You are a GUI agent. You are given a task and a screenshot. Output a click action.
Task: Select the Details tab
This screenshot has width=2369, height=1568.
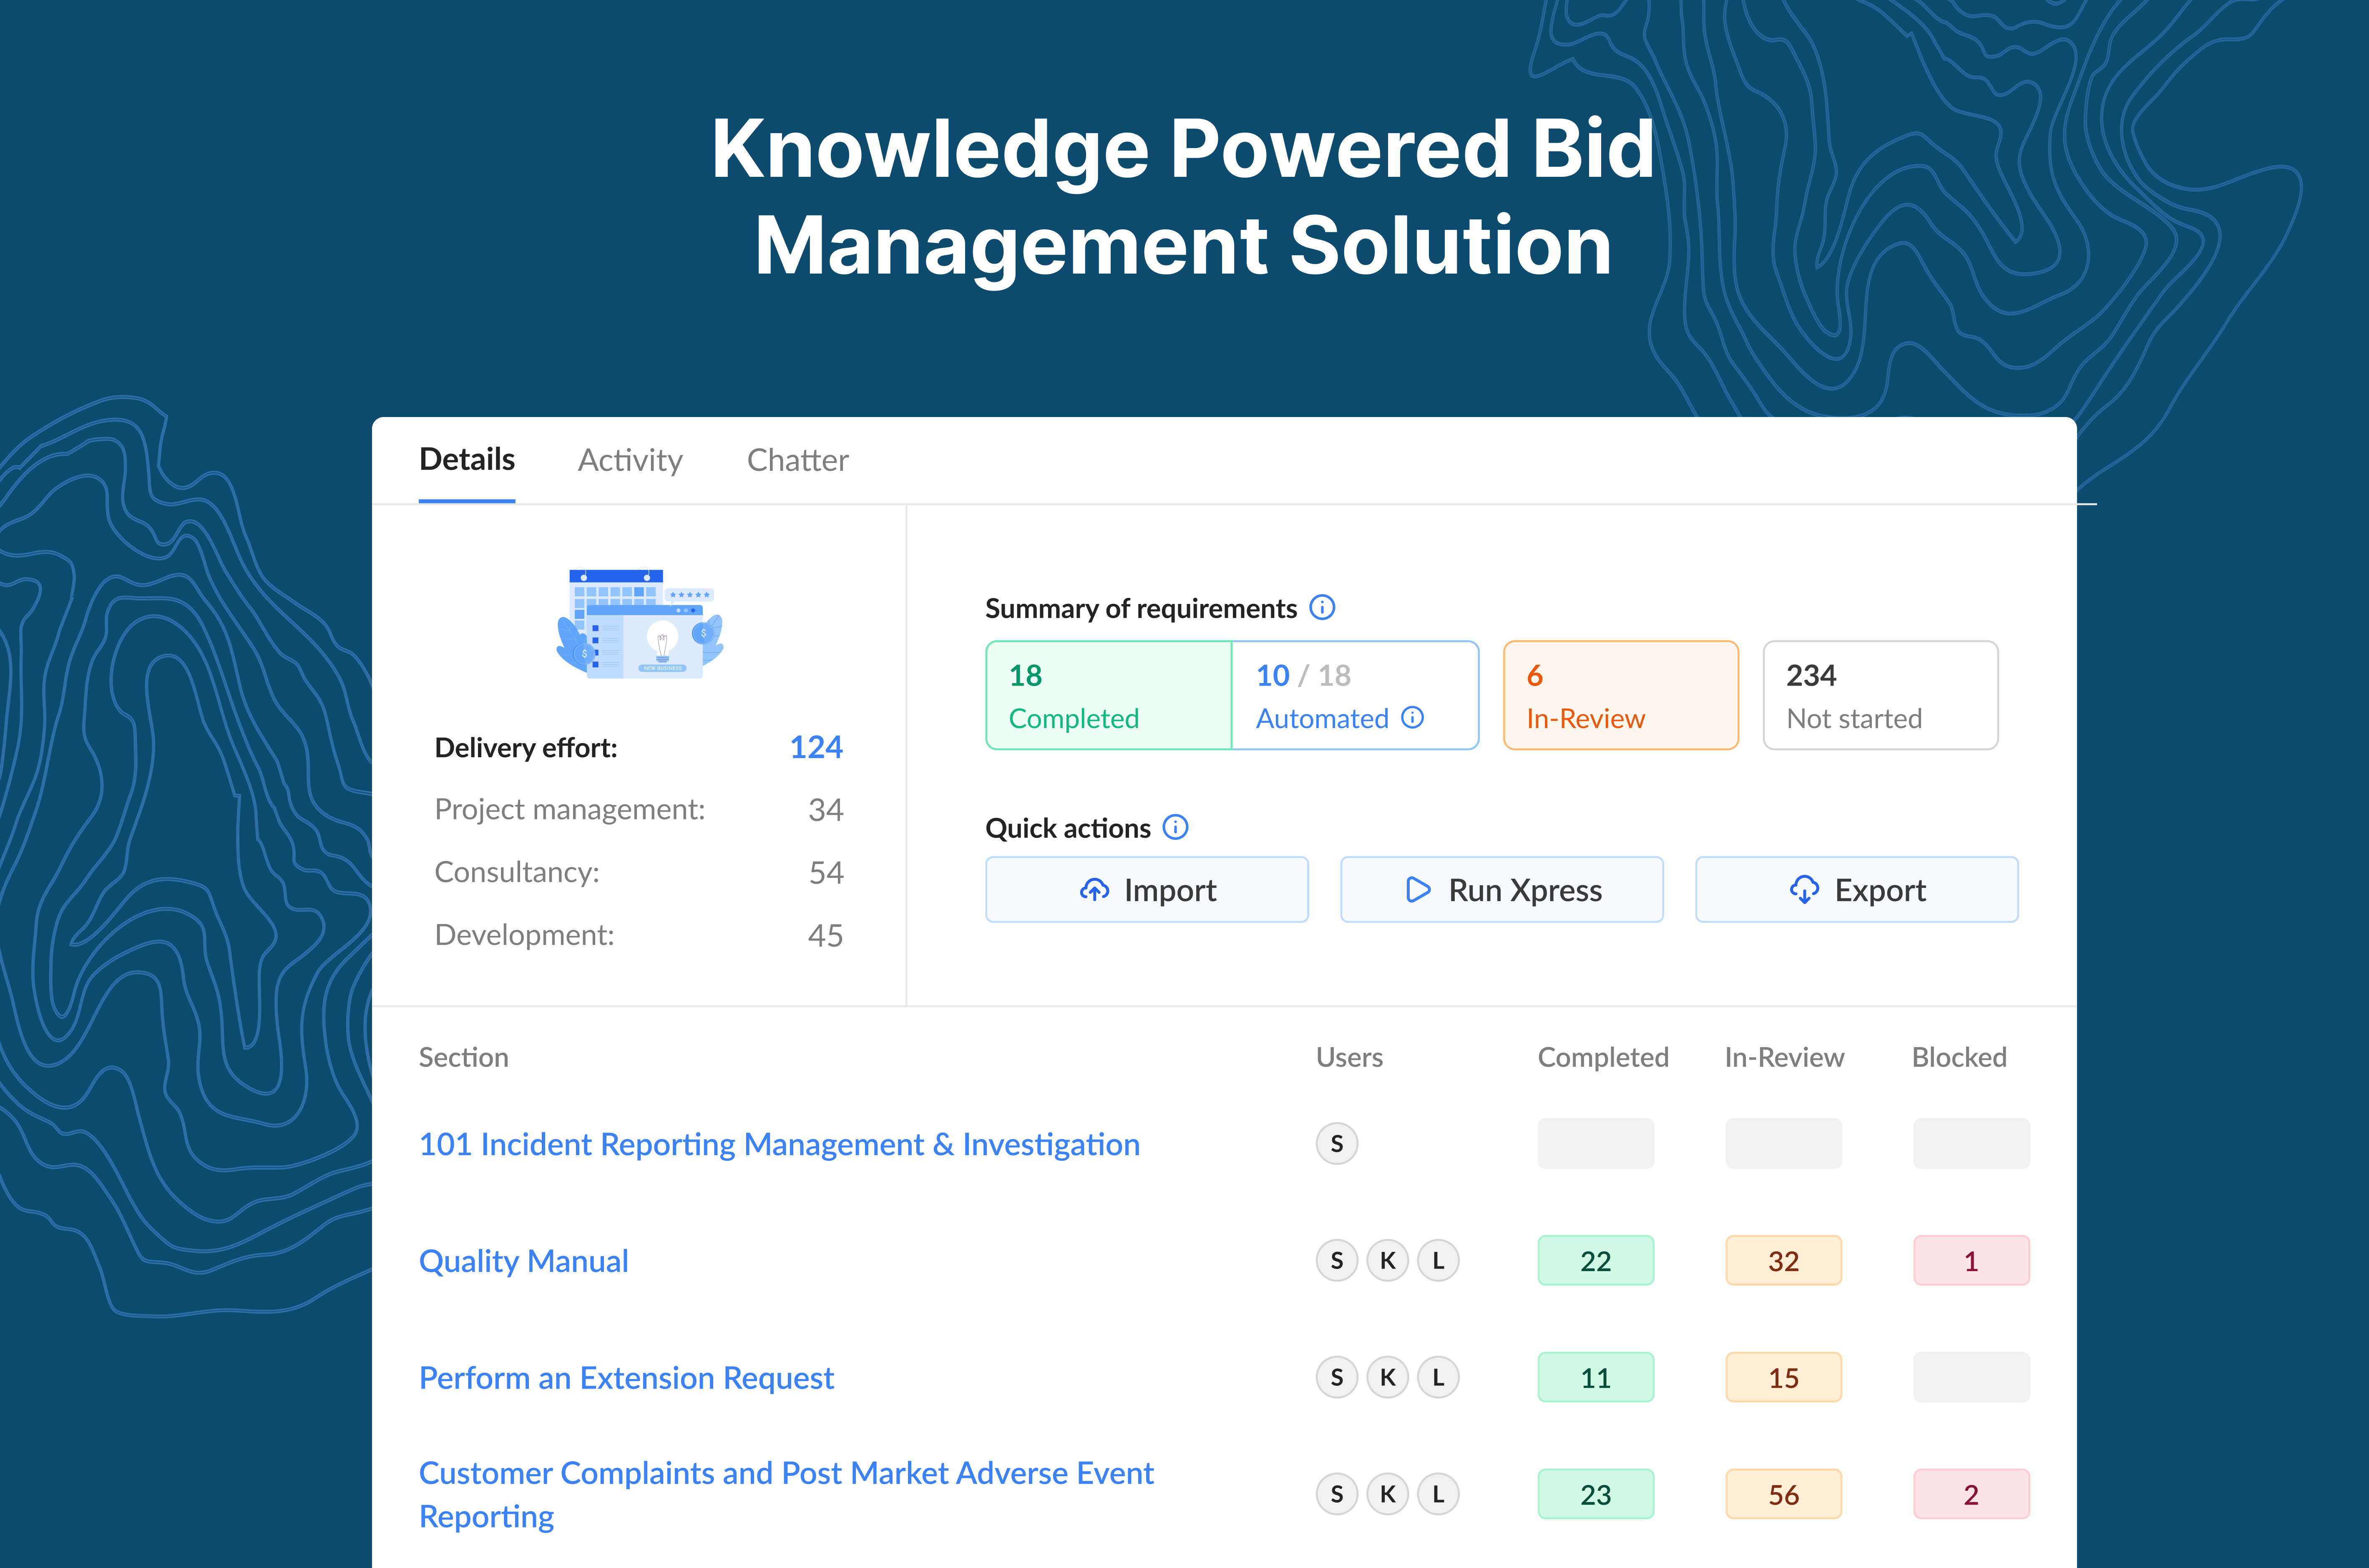(x=467, y=460)
